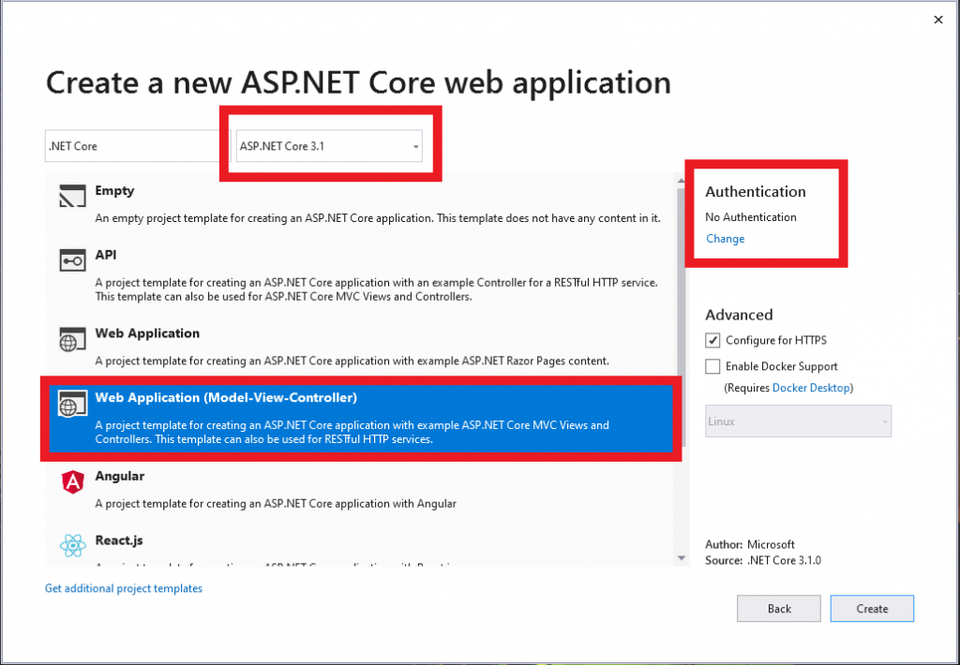The image size is (960, 665).
Task: Click the Authentication heading
Action: (756, 191)
